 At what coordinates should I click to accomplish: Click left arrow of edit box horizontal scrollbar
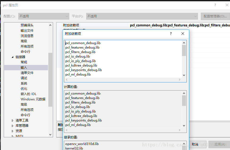67,79
